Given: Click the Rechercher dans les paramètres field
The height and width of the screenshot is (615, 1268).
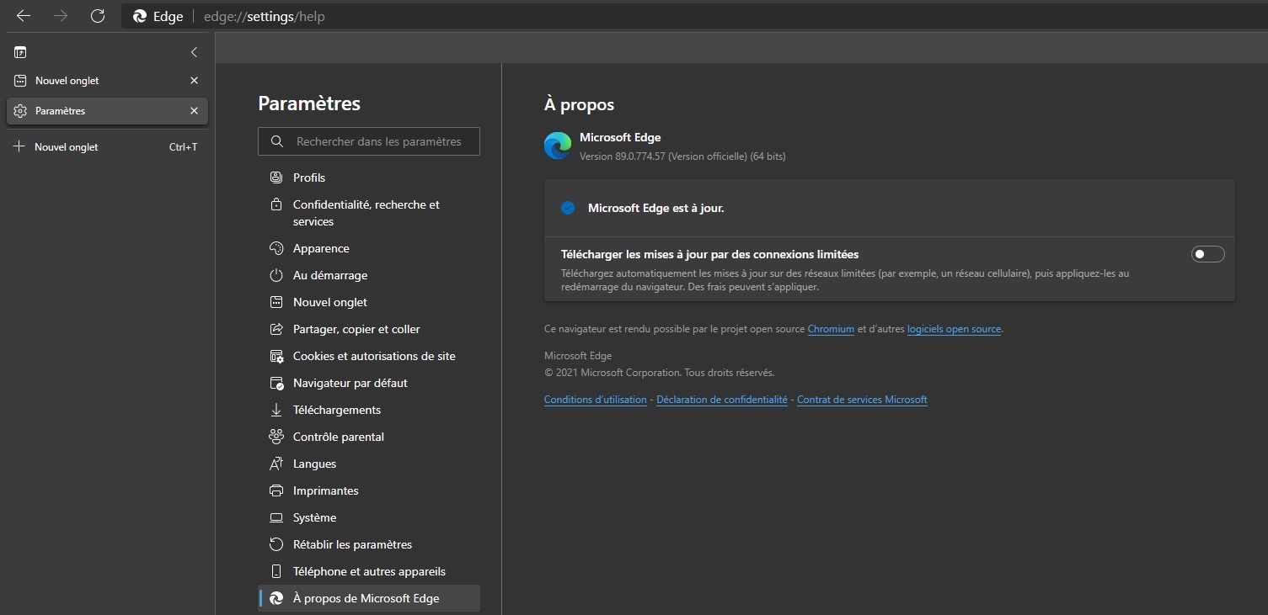Looking at the screenshot, I should pyautogui.click(x=379, y=141).
